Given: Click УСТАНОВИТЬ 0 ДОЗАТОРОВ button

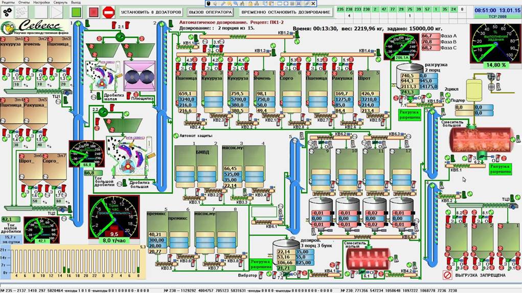Looking at the screenshot, I should (x=151, y=12).
